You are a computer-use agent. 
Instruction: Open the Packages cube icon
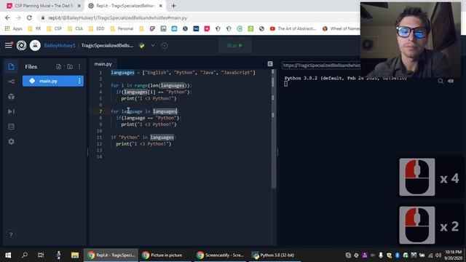pyautogui.click(x=12, y=97)
